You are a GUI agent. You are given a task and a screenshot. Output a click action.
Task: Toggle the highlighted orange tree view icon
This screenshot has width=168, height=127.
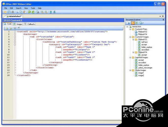point(133,23)
